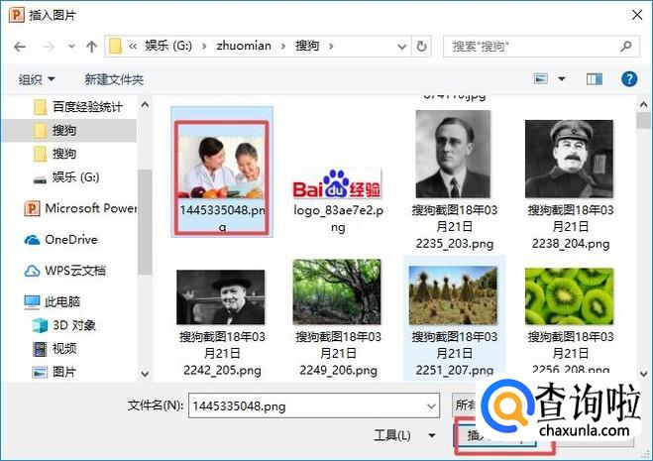Click the view mode icon

pos(541,78)
